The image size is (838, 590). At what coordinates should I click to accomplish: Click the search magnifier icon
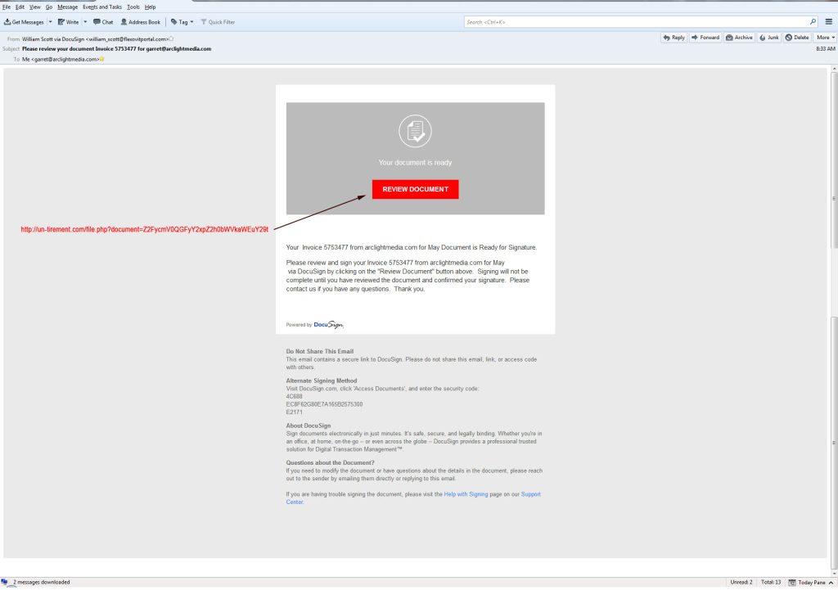pyautogui.click(x=813, y=22)
